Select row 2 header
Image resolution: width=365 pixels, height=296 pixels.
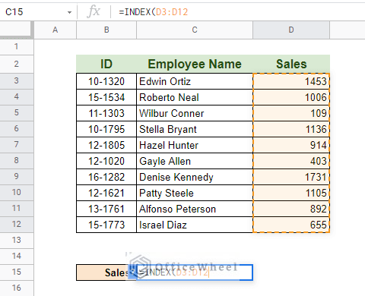[17, 64]
